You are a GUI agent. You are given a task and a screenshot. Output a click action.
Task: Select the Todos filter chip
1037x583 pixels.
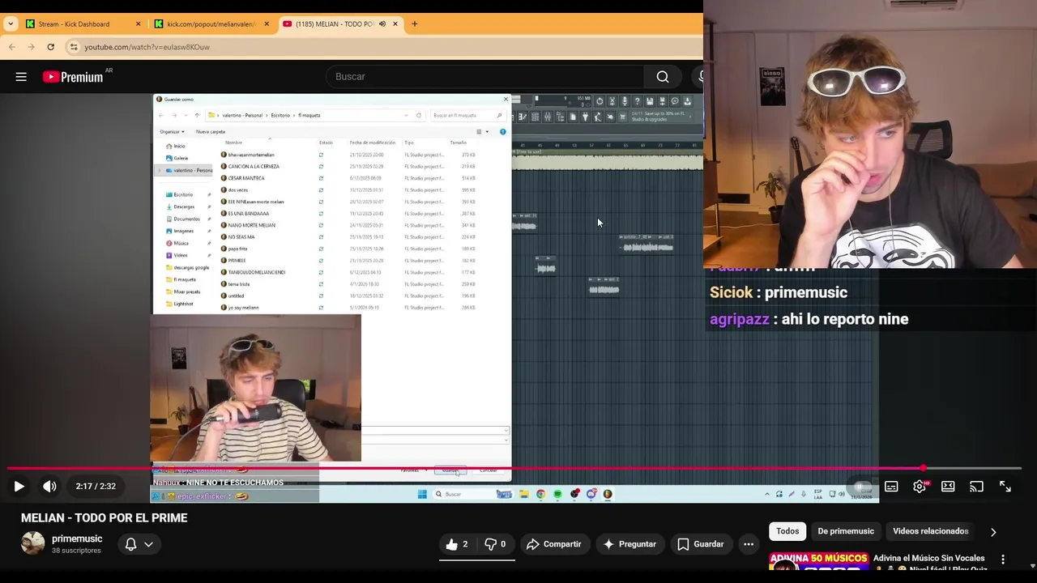coord(787,531)
